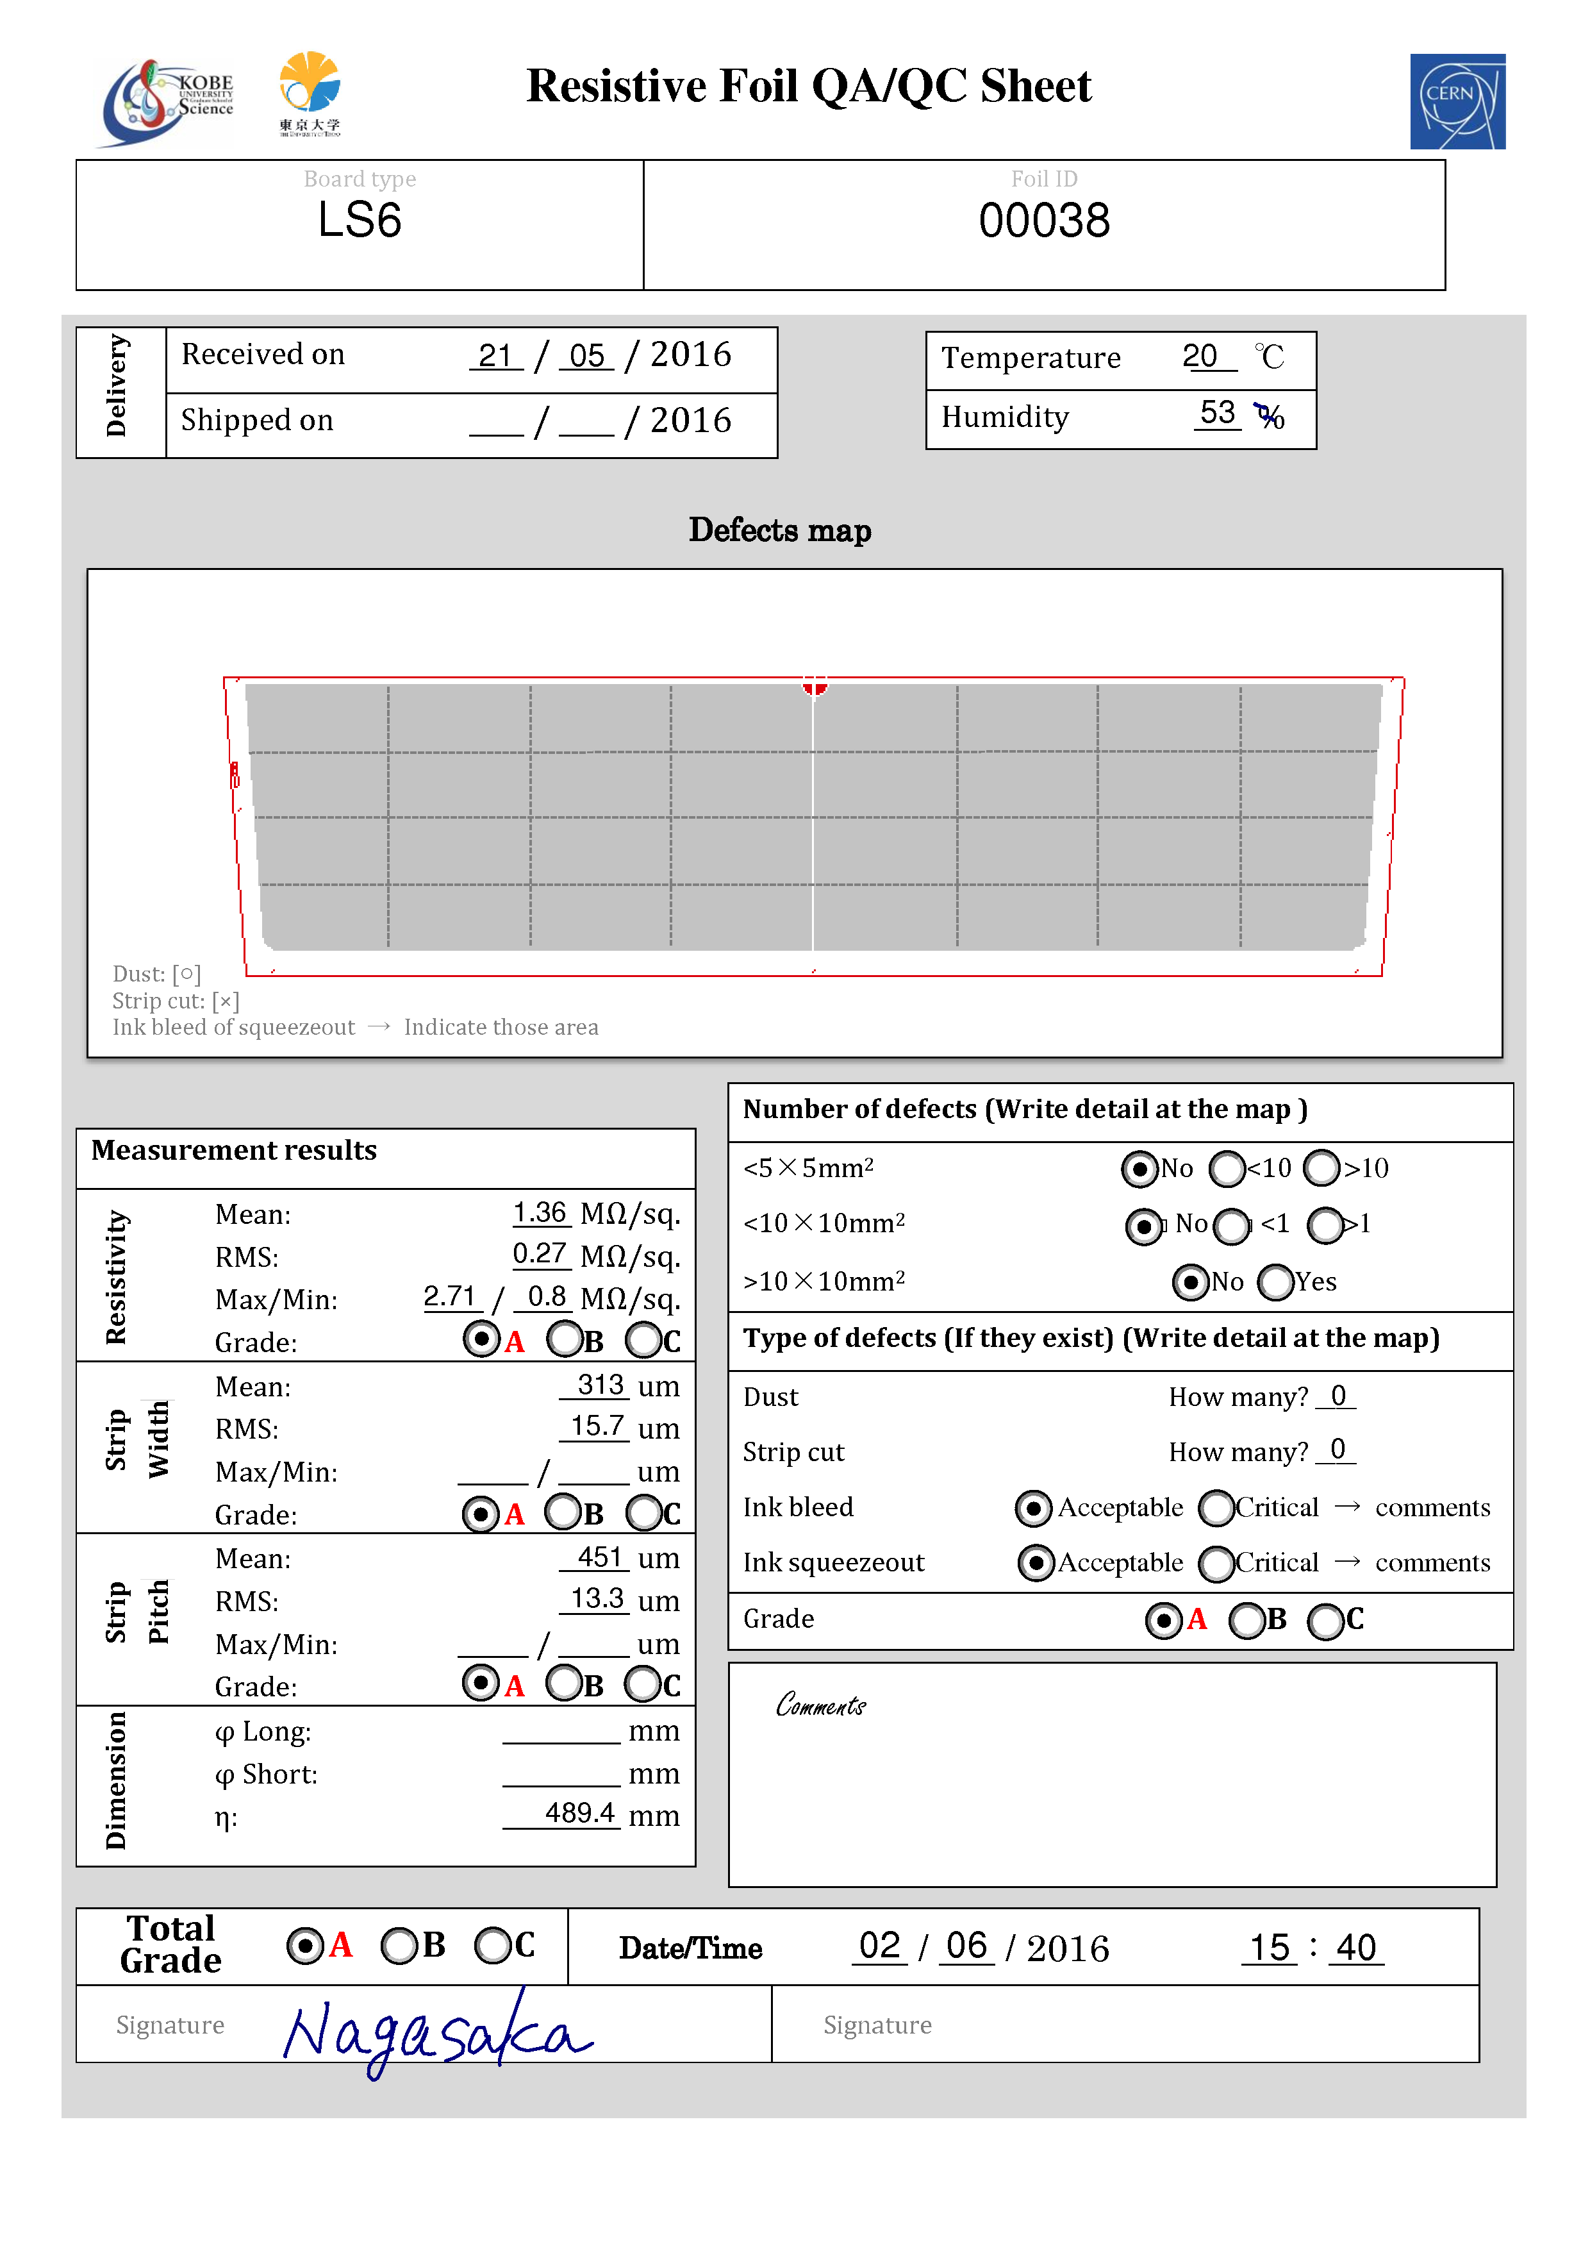
Task: Choose No for <10×10mm² defects
Action: coord(1143,1225)
